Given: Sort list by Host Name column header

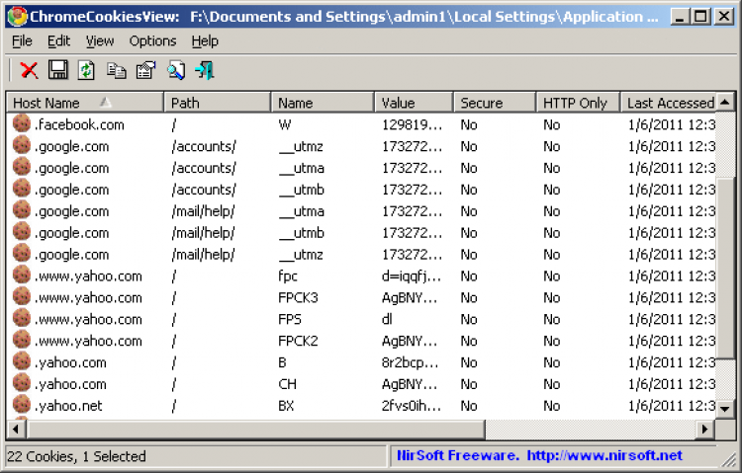Looking at the screenshot, I should click(x=46, y=103).
